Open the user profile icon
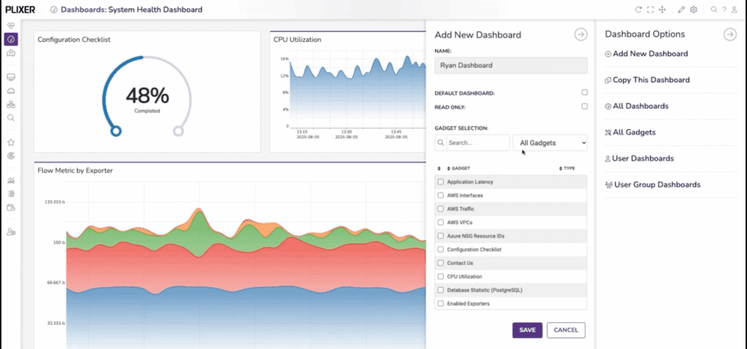Screen dimensions: 747x349 [735, 9]
